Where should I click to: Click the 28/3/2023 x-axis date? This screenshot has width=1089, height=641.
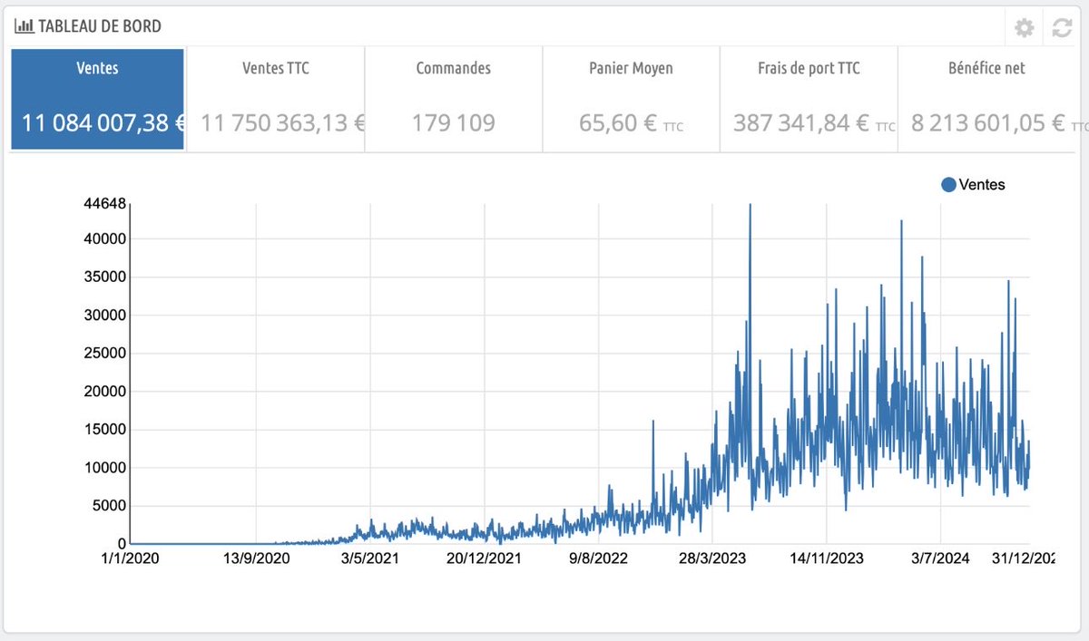coord(712,558)
